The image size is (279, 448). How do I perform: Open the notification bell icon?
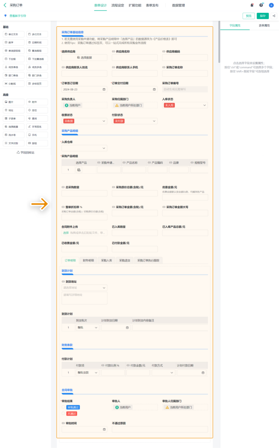[252, 5]
